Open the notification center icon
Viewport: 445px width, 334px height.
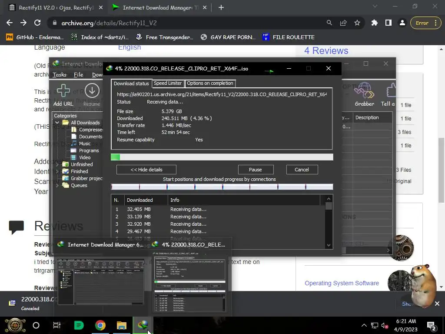pos(432,326)
